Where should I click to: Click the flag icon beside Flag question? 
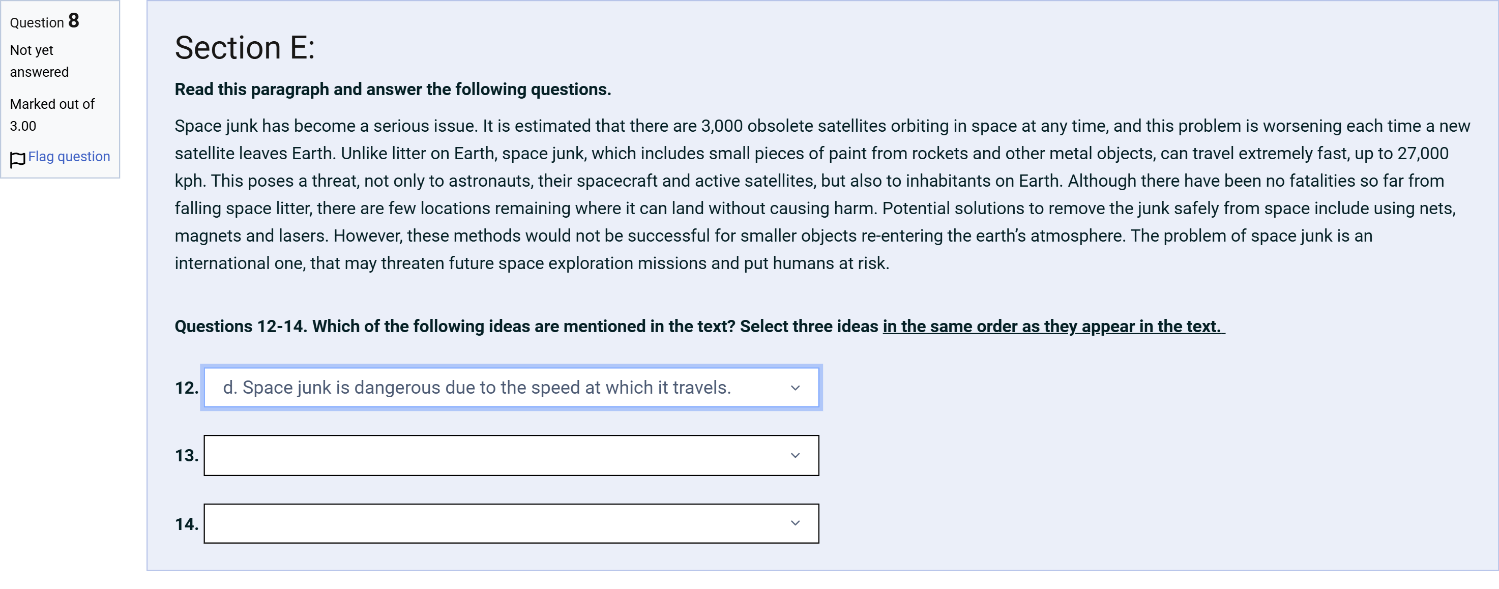(x=17, y=158)
